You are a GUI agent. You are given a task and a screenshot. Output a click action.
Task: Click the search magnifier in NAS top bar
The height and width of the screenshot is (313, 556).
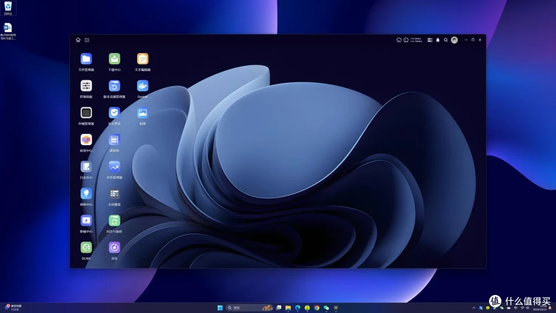[446, 40]
